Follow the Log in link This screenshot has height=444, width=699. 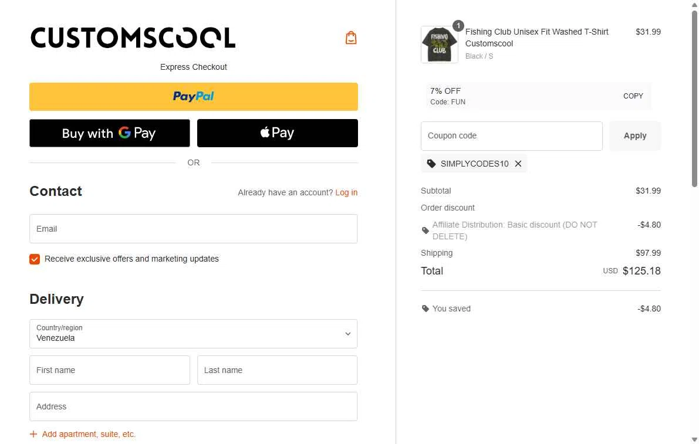(x=346, y=192)
